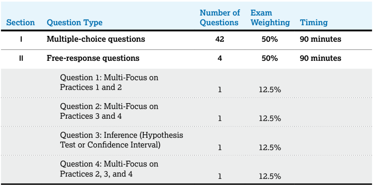This screenshot has height=185, width=373.
Task: Click the free-response 90 minutes timing
Action: tap(321, 58)
